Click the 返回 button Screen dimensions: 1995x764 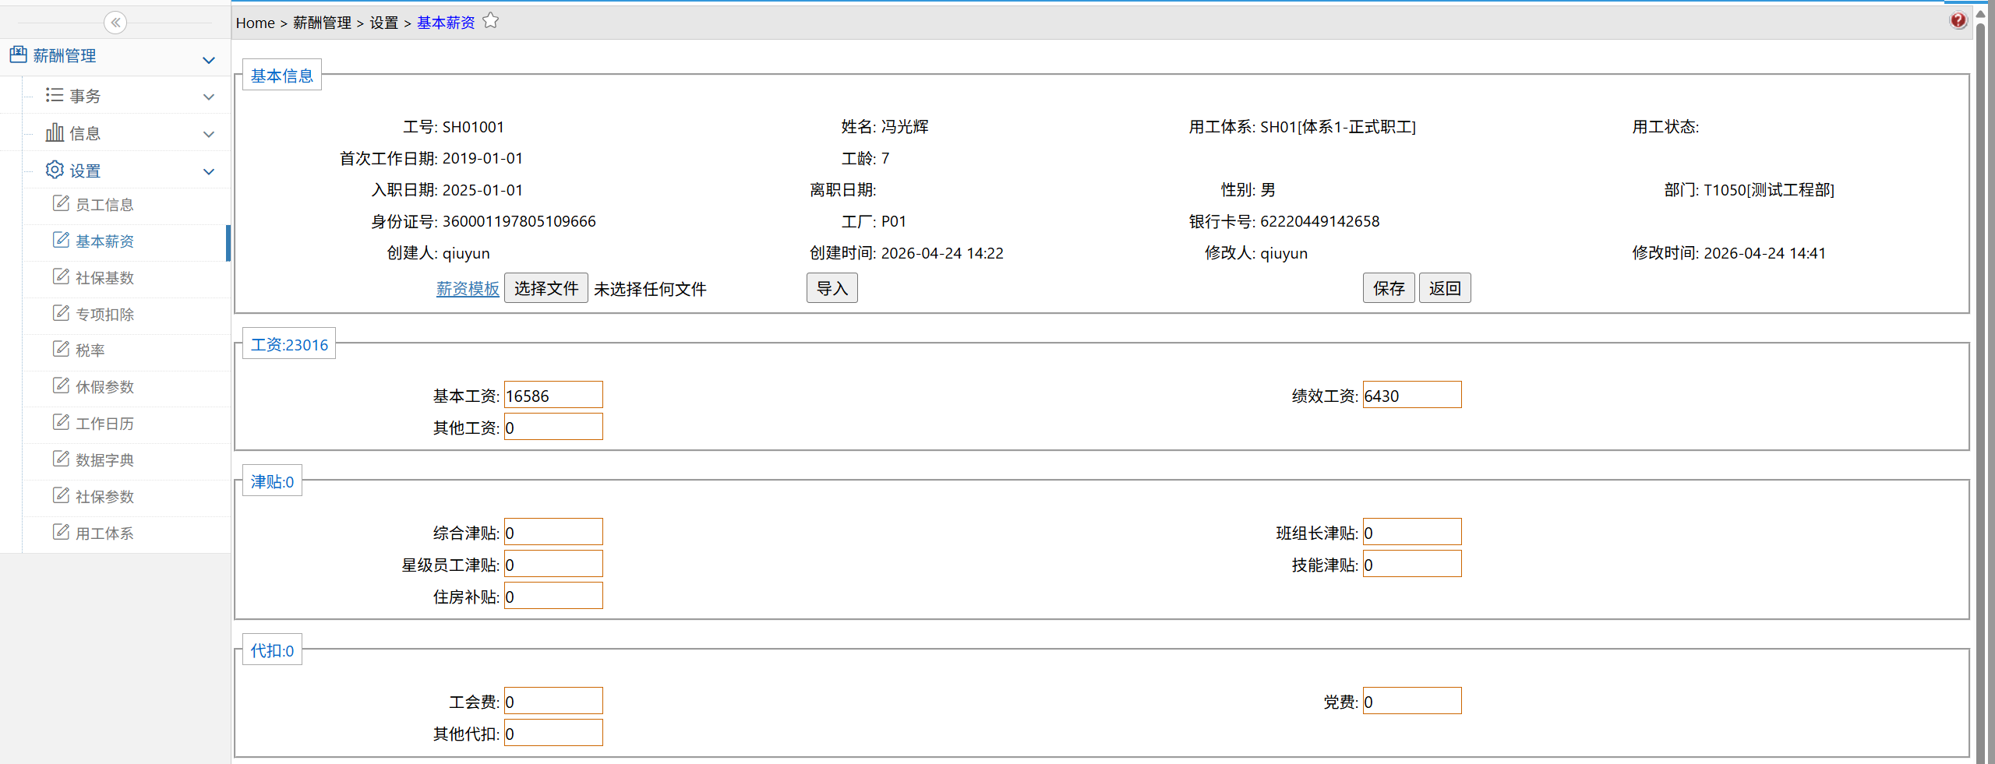[x=1445, y=288]
